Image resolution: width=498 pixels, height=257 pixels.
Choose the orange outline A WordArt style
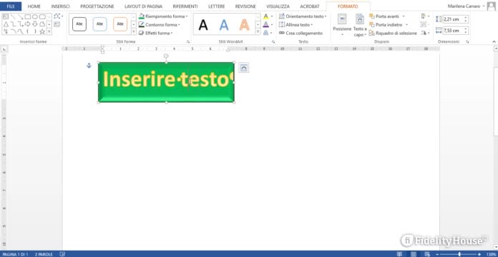(x=244, y=24)
